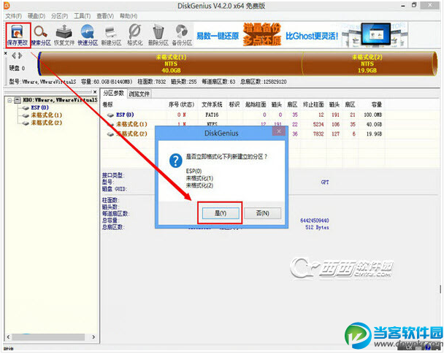Launch the 恢复文件 file recovery tool
Image resolution: width=444 pixels, height=354 pixels.
click(64, 35)
